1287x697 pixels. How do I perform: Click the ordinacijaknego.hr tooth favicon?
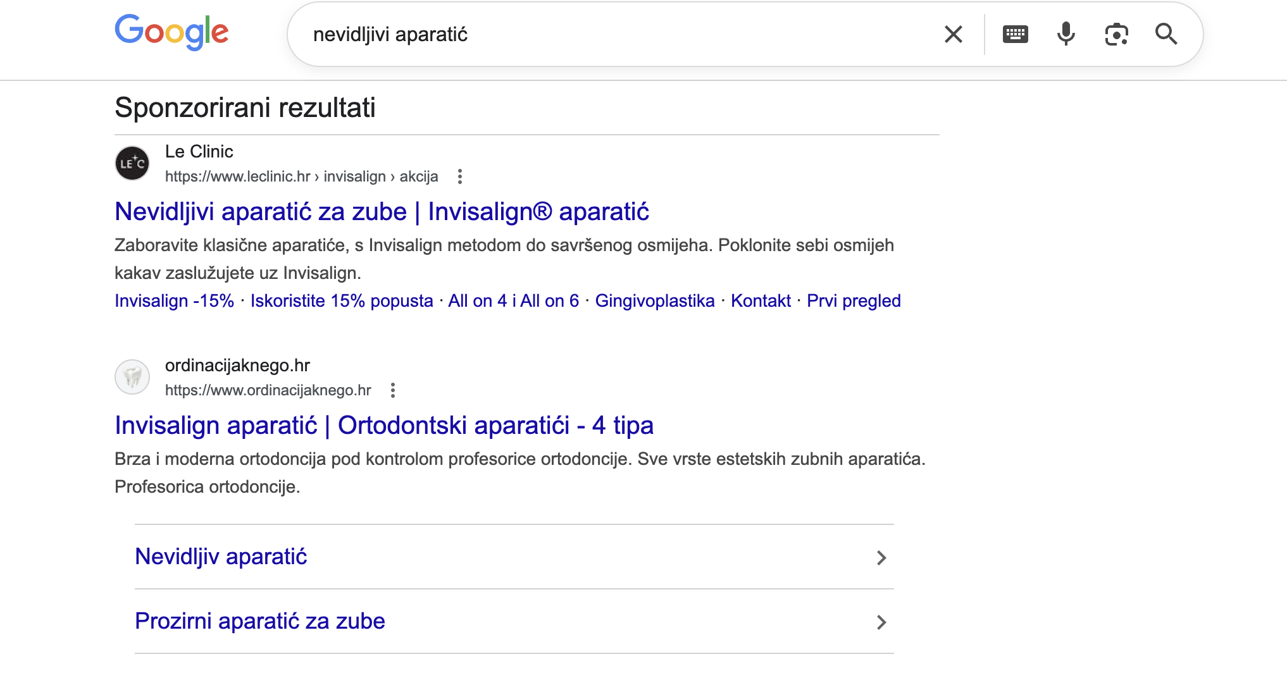132,377
